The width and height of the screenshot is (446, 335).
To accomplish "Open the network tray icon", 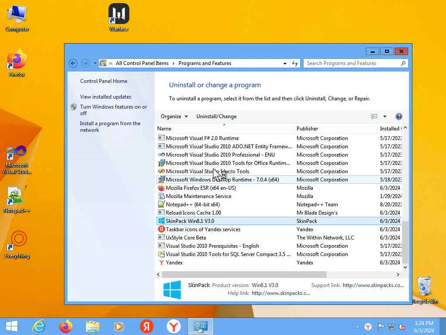I will tap(392, 327).
